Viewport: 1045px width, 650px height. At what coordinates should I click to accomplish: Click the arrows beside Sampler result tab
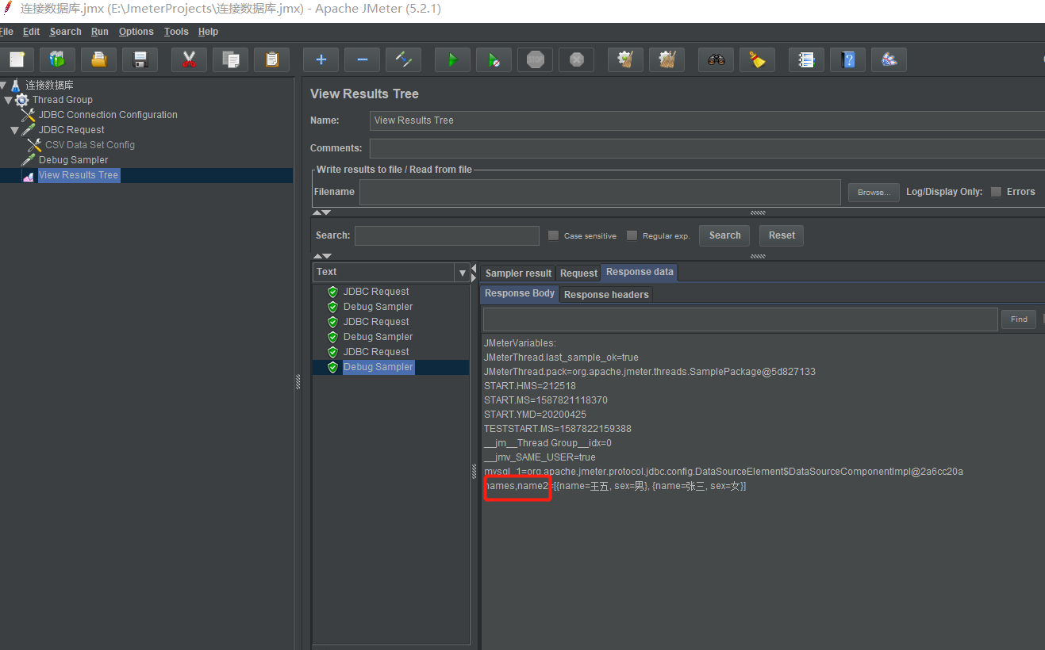pyautogui.click(x=474, y=273)
